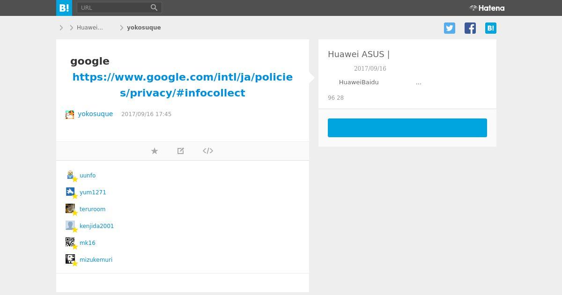Visit teruroom's profile link

[x=92, y=209]
